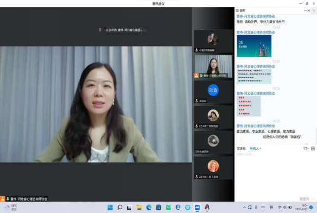Open the QQ penguin taskbar icon
This screenshot has height=213, width=317.
pos(207,208)
